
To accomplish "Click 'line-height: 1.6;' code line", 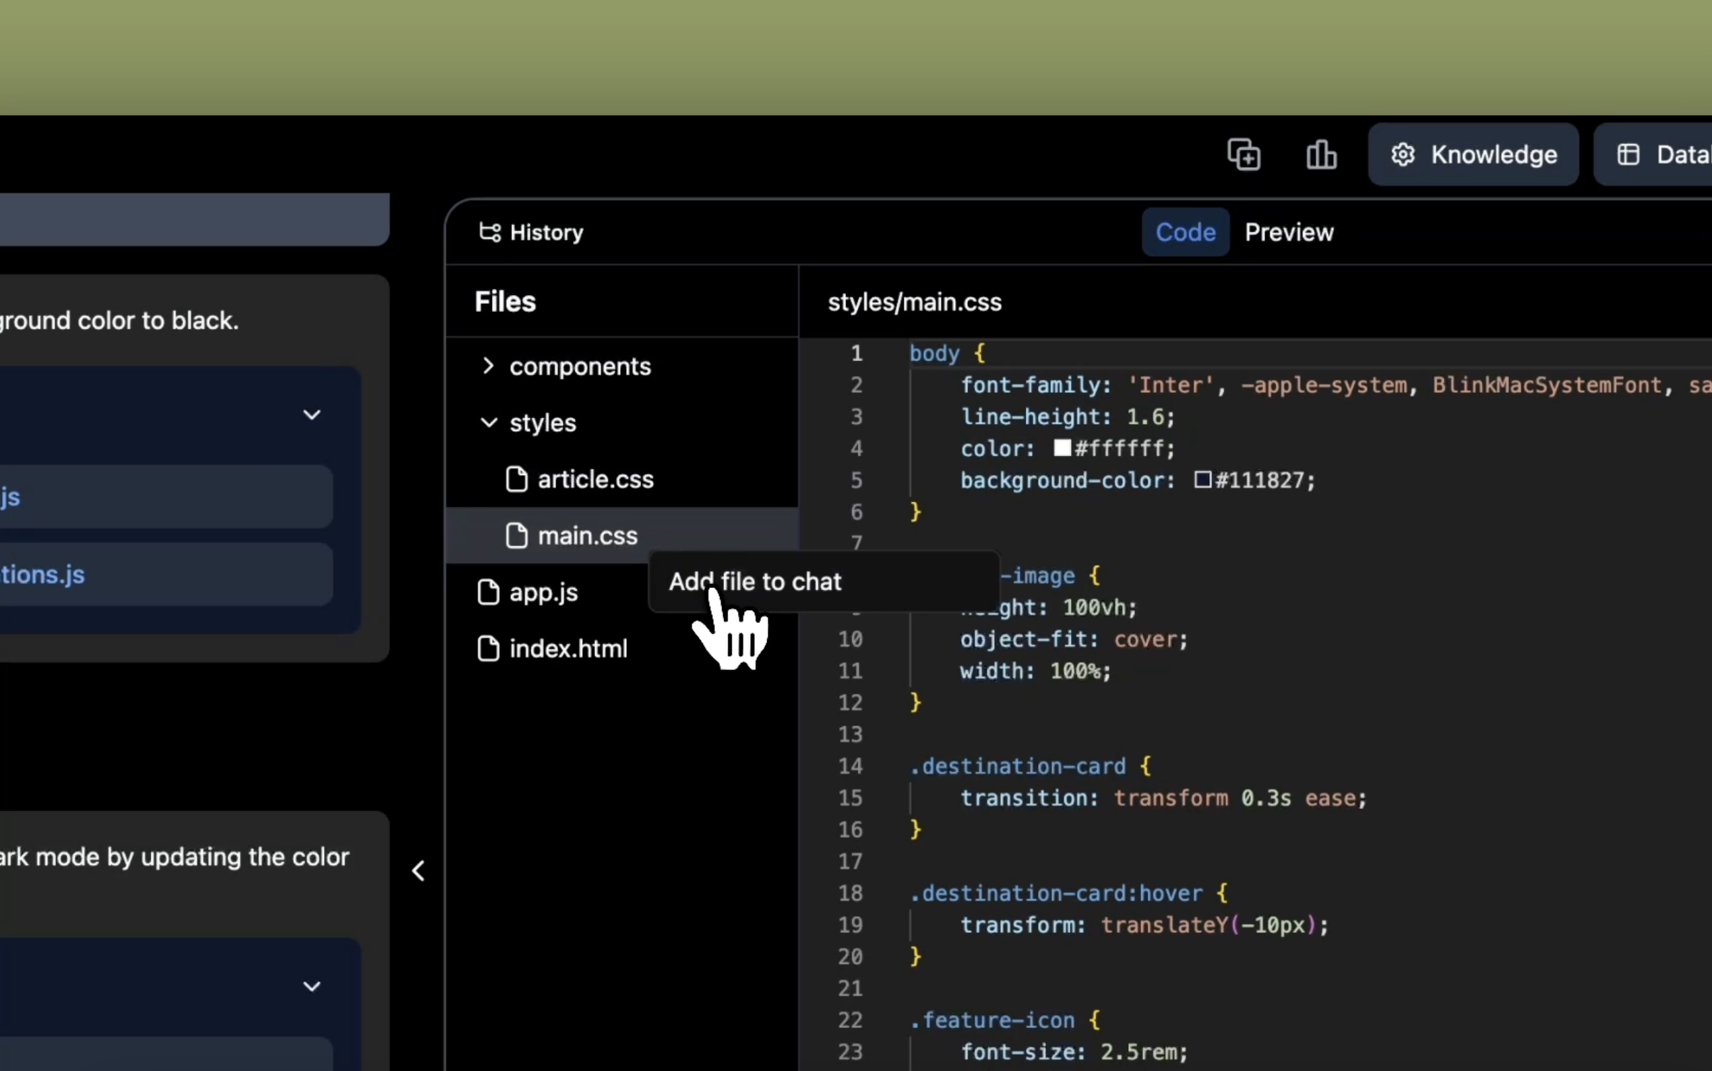I will tap(1068, 416).
